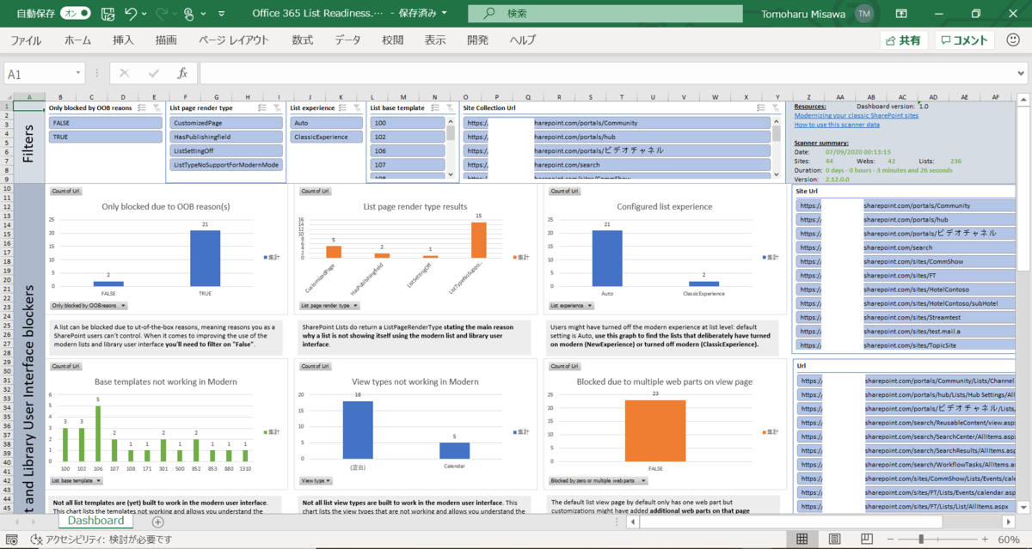Open the データ ribbon tab
The image size is (1032, 549).
pos(347,40)
